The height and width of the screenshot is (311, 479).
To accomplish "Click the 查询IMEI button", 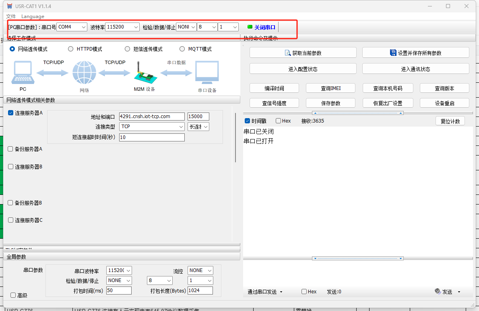I will [330, 88].
